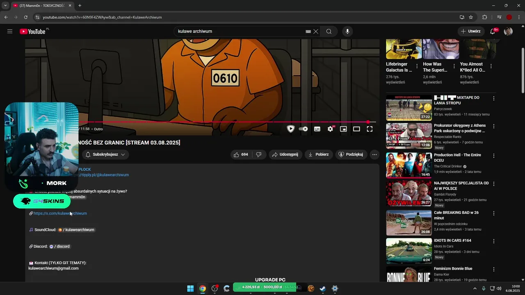The width and height of the screenshot is (525, 295).
Task: Open the How Was The Superi... video
Action: tap(435, 67)
